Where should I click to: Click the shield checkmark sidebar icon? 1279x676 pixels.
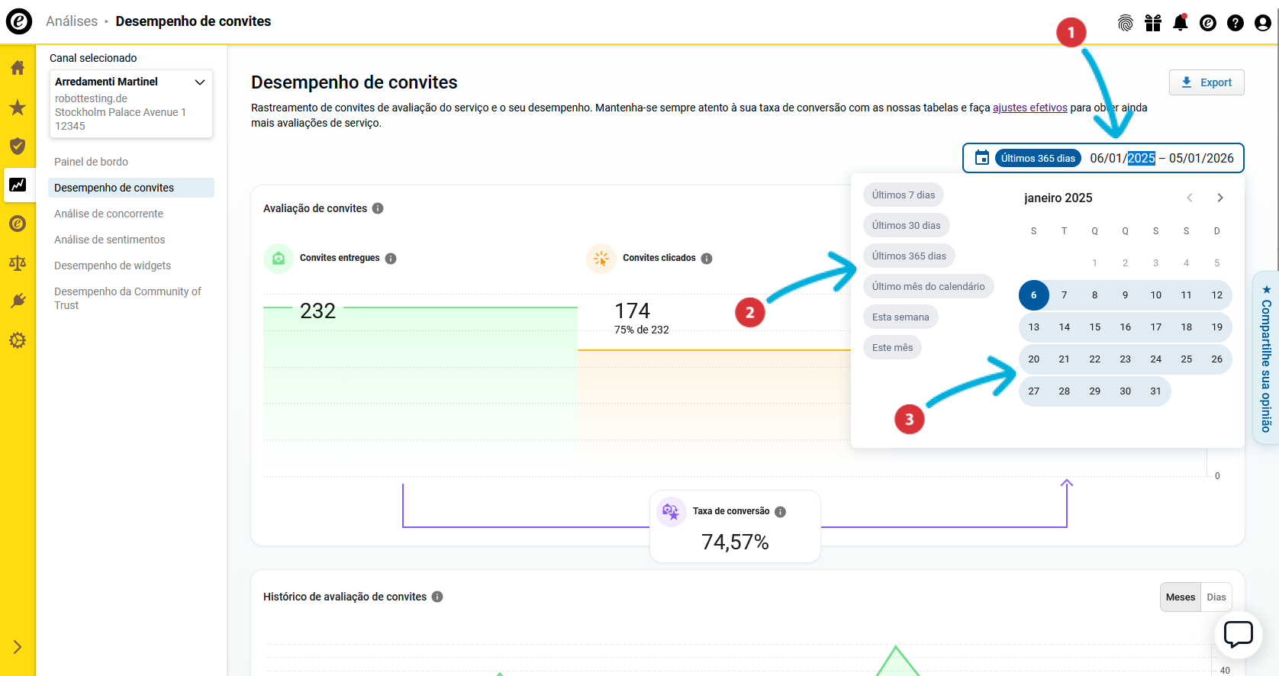pyautogui.click(x=18, y=146)
